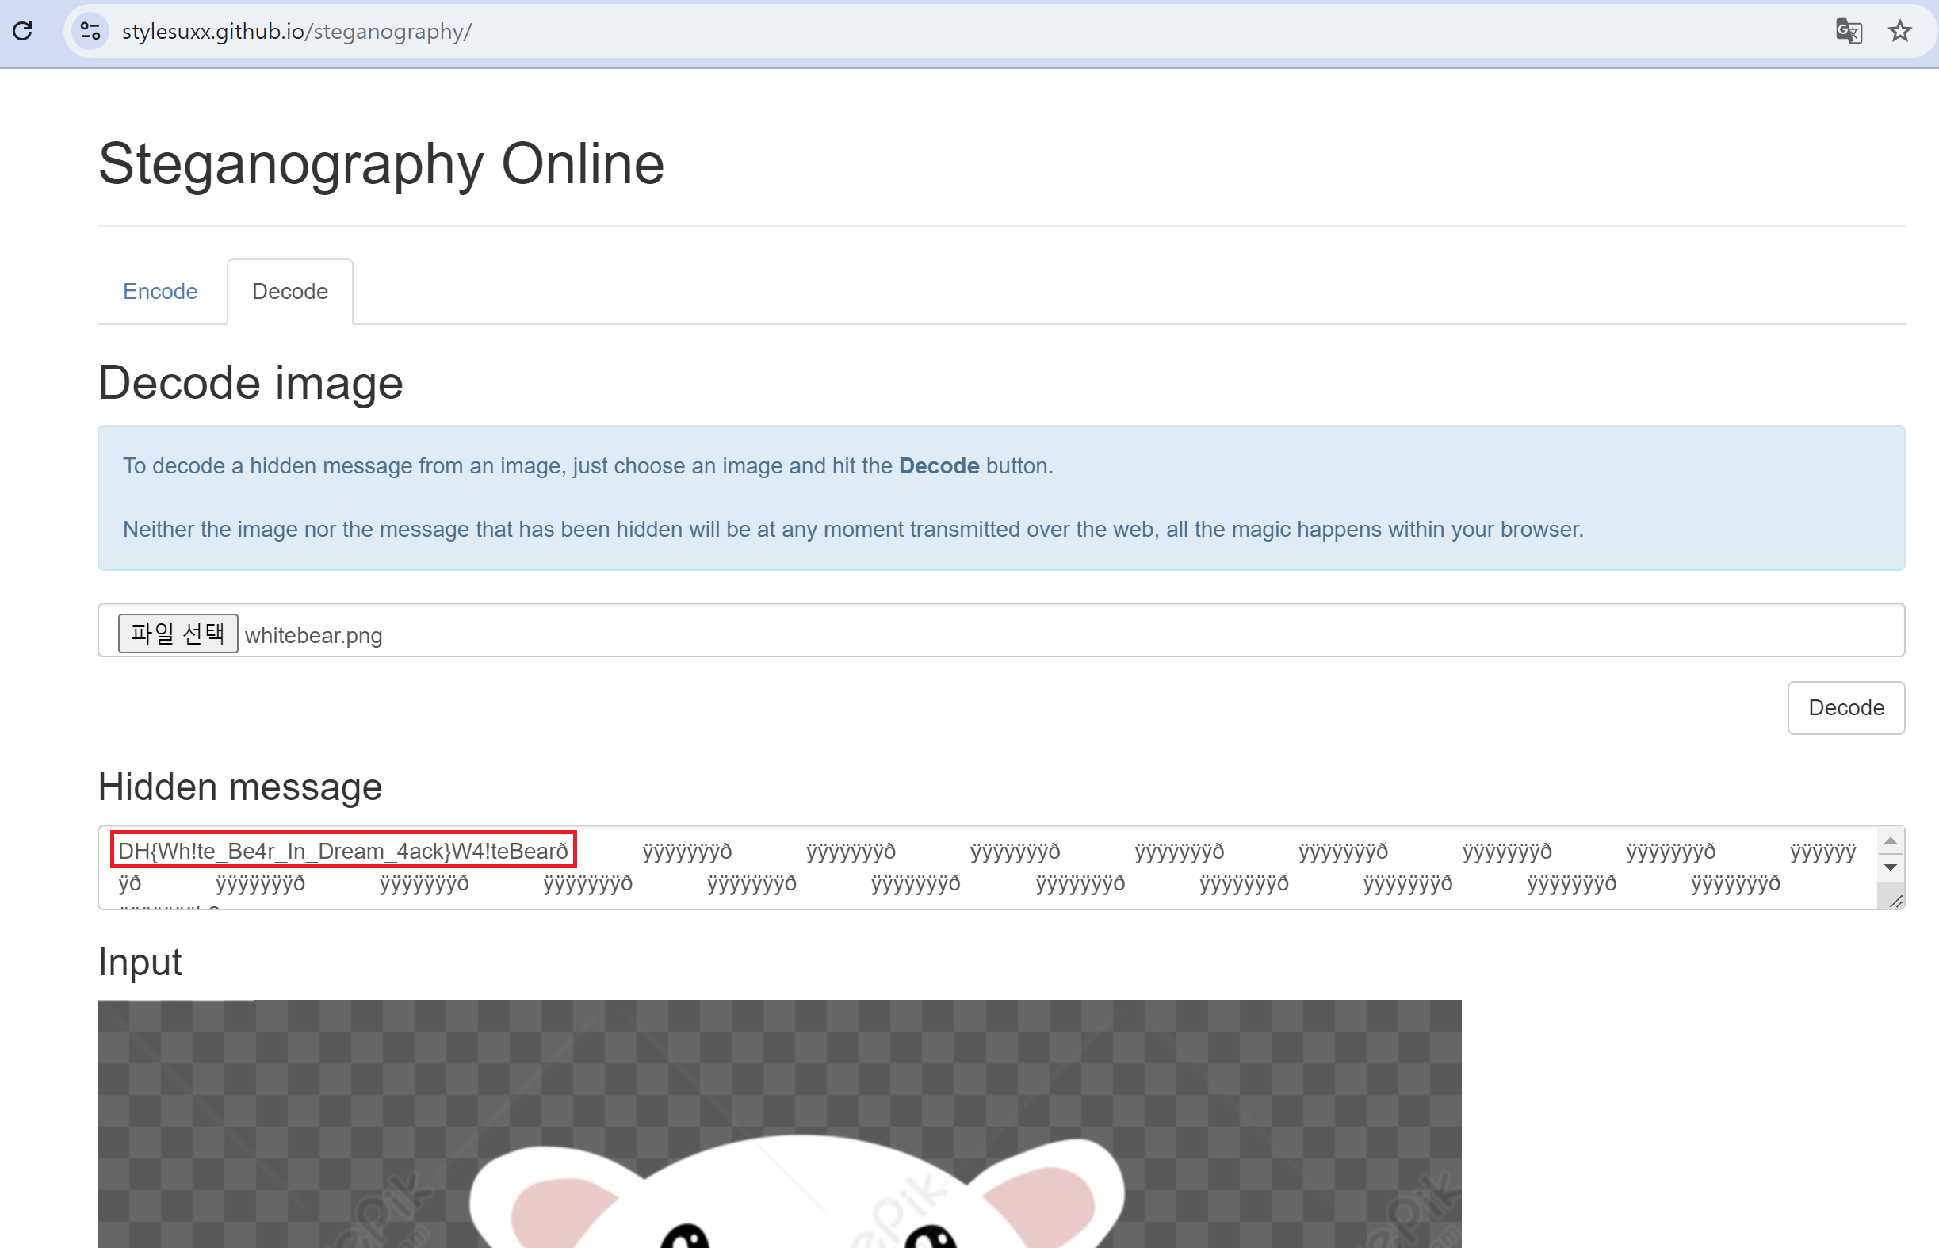Viewport: 1939px width, 1248px height.
Task: Bookmark this page with the star icon
Action: point(1899,31)
